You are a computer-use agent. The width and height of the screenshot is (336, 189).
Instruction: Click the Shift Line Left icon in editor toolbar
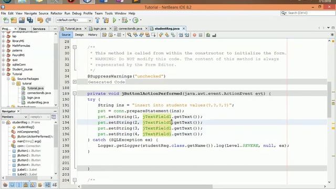[x=181, y=35]
